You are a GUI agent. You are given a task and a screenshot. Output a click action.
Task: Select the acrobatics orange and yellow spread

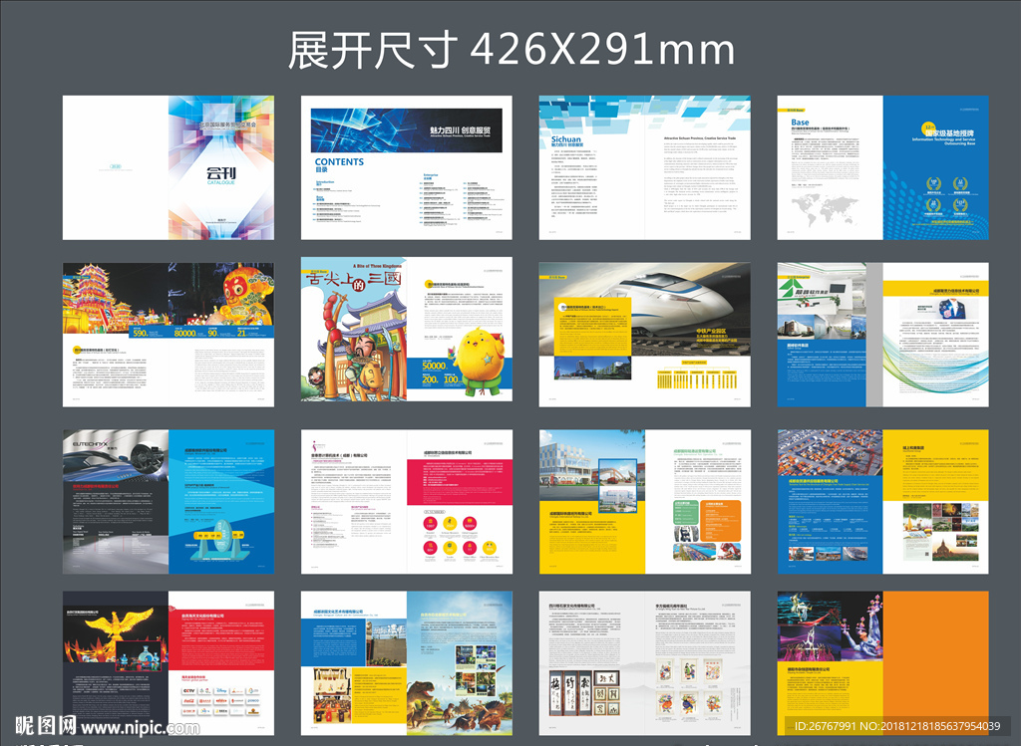(883, 663)
